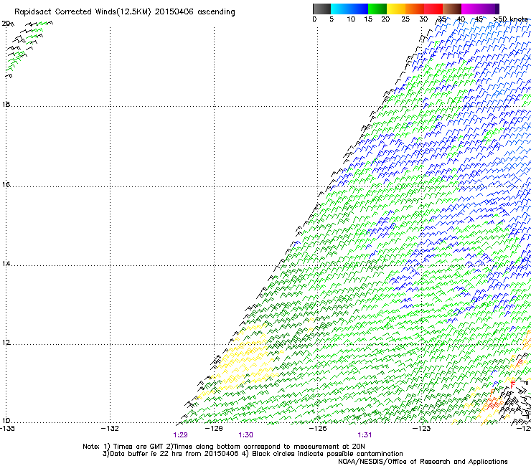Click the '10' latitude axis label
Image resolution: width=531 pixels, height=466 pixels.
(6, 421)
